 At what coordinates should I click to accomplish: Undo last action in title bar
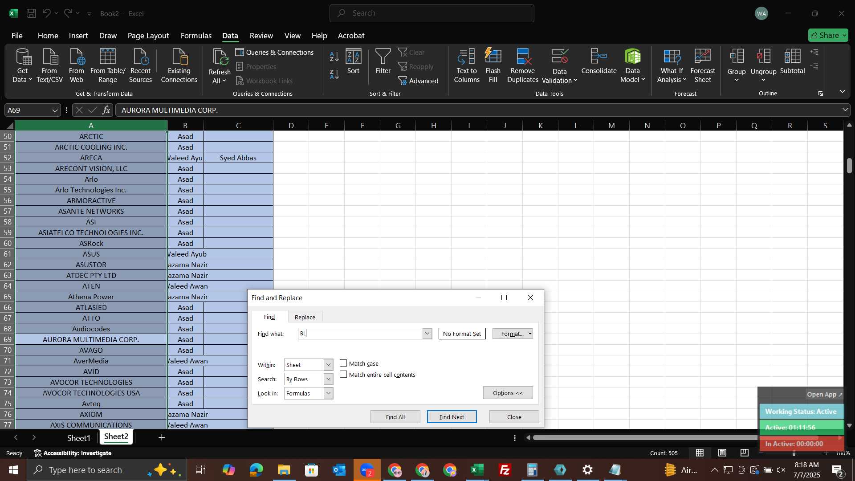[46, 13]
